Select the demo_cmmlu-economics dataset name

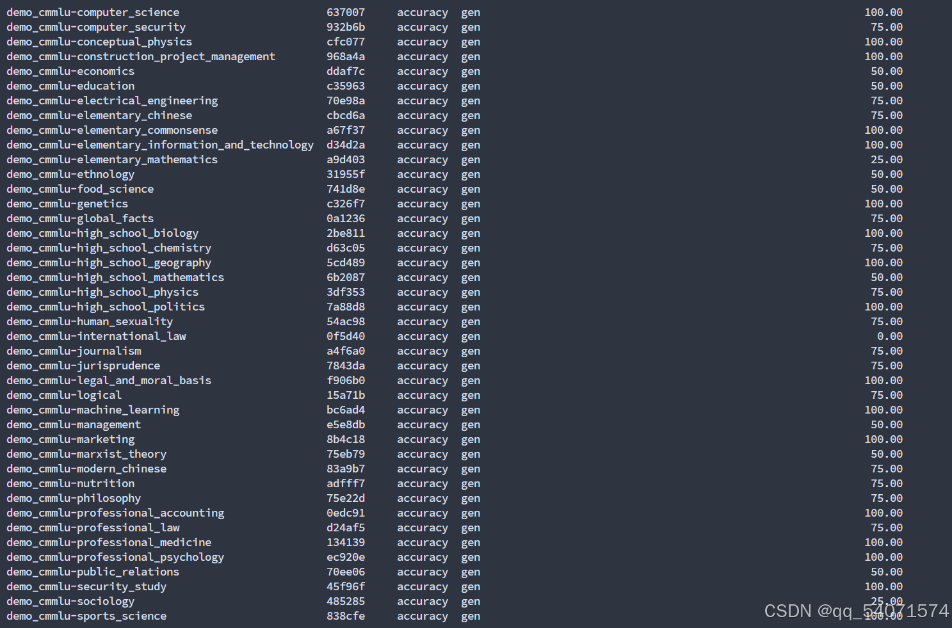point(70,71)
